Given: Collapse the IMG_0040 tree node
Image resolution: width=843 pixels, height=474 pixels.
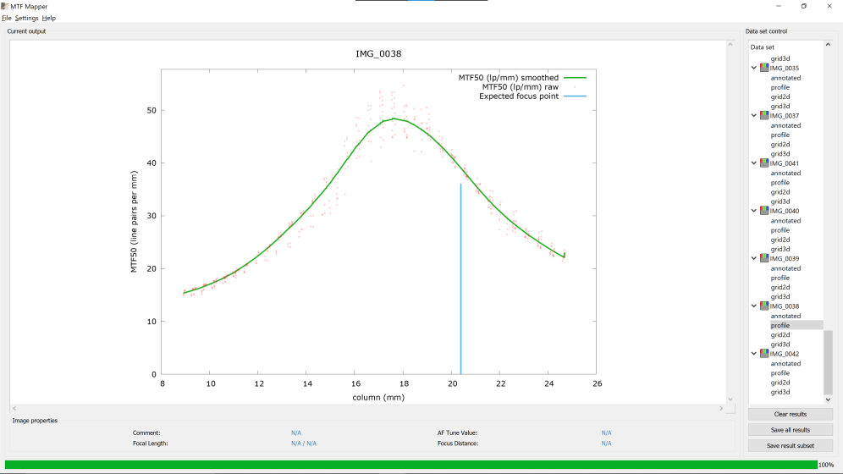Looking at the screenshot, I should 754,211.
